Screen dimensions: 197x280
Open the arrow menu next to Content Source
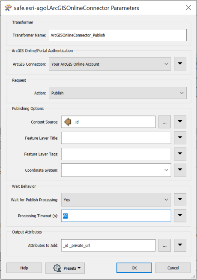click(180, 122)
